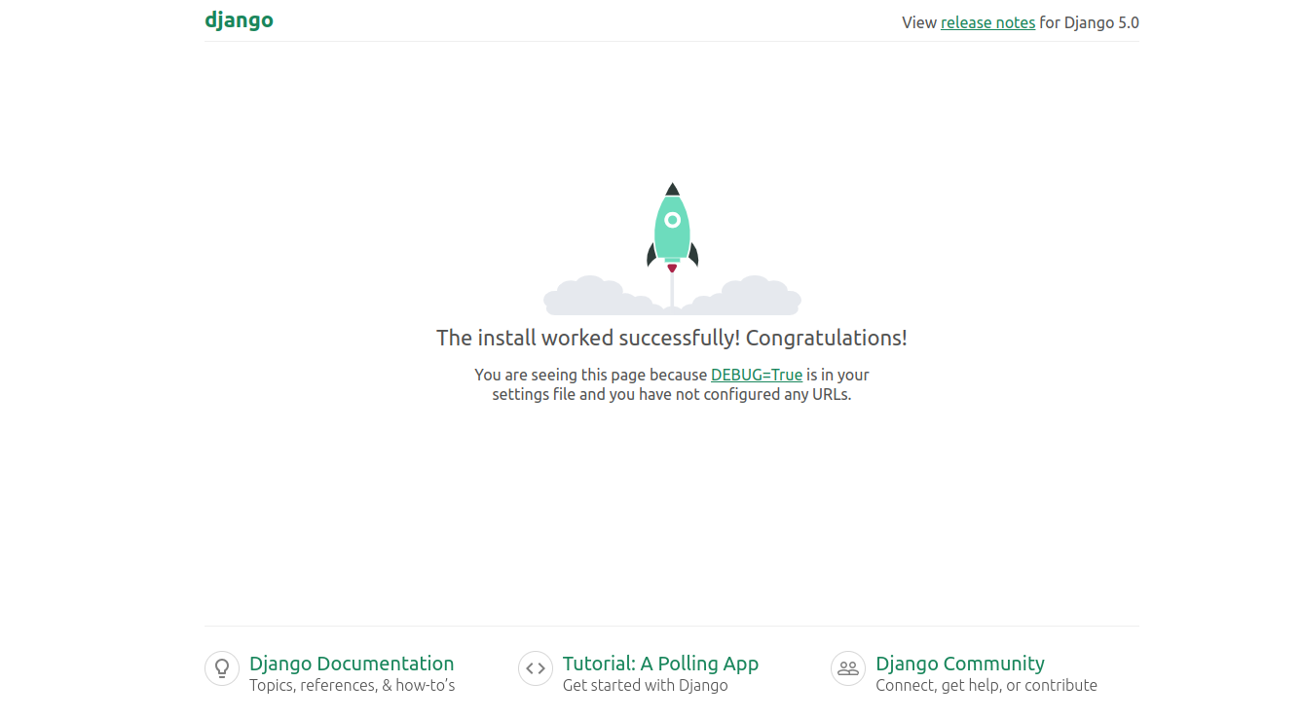Image resolution: width=1302 pixels, height=719 pixels.
Task: Click "Connect, get help, or contribute" text
Action: [986, 685]
